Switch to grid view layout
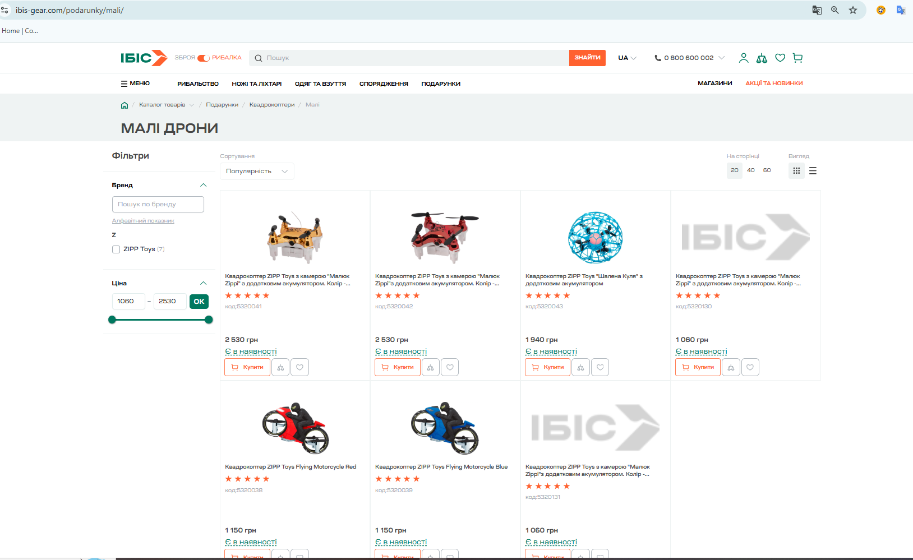This screenshot has width=913, height=560. pos(796,170)
